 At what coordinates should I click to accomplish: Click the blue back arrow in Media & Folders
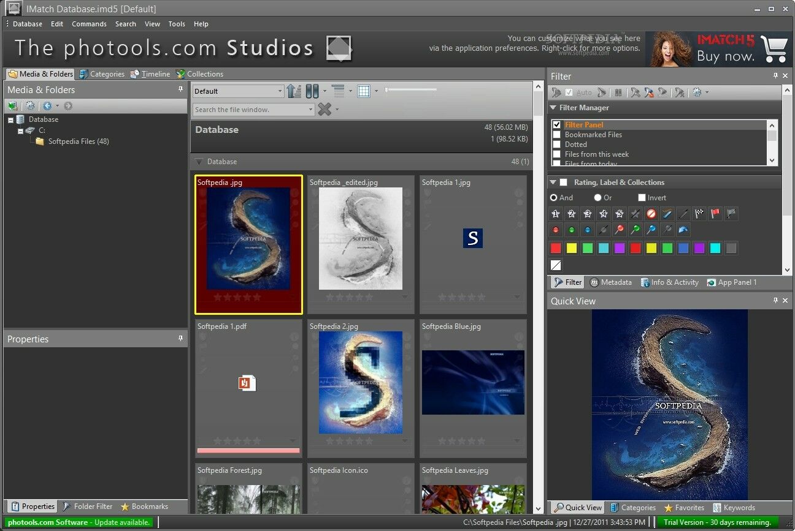(47, 106)
